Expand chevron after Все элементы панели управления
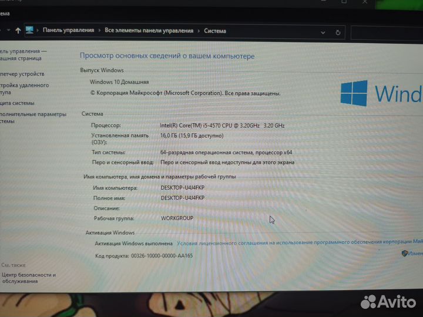Viewport: 423px width, 317px height. (x=199, y=31)
